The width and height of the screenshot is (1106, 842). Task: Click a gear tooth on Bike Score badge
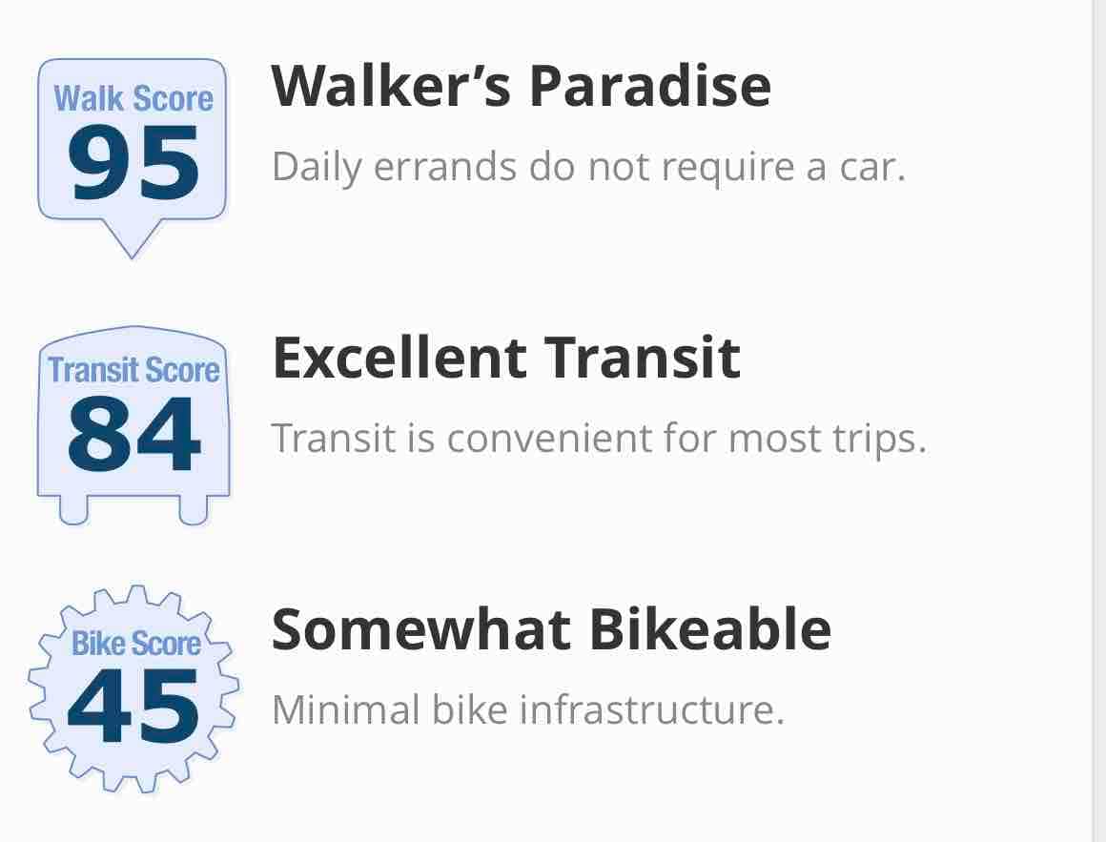(134, 595)
